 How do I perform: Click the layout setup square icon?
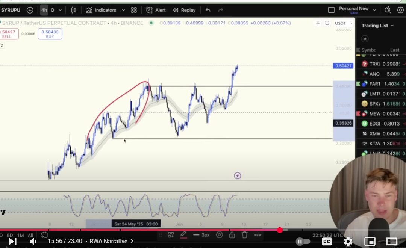click(x=331, y=10)
